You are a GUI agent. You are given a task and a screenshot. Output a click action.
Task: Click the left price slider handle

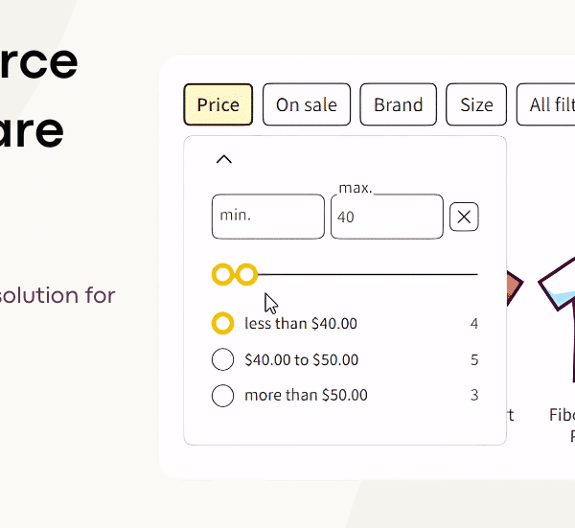223,275
